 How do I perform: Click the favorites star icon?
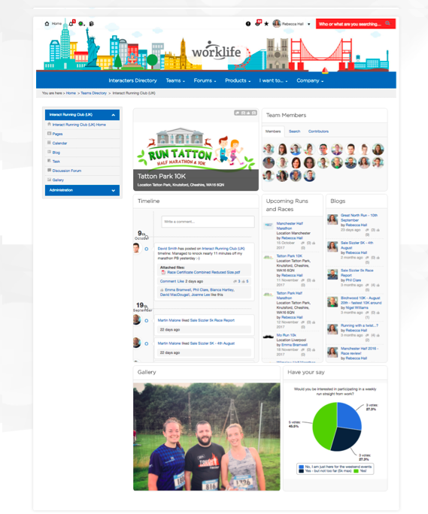coord(266,23)
